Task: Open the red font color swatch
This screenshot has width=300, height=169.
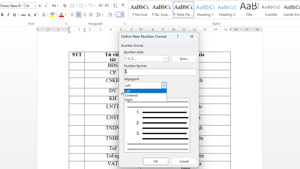Action: coord(62,15)
